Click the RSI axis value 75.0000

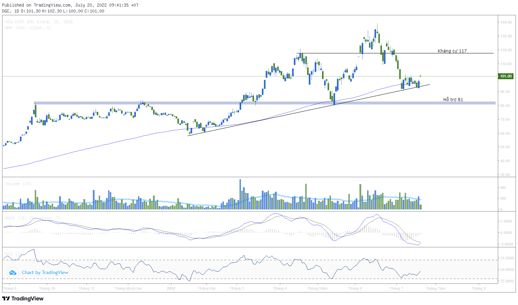click(507, 258)
